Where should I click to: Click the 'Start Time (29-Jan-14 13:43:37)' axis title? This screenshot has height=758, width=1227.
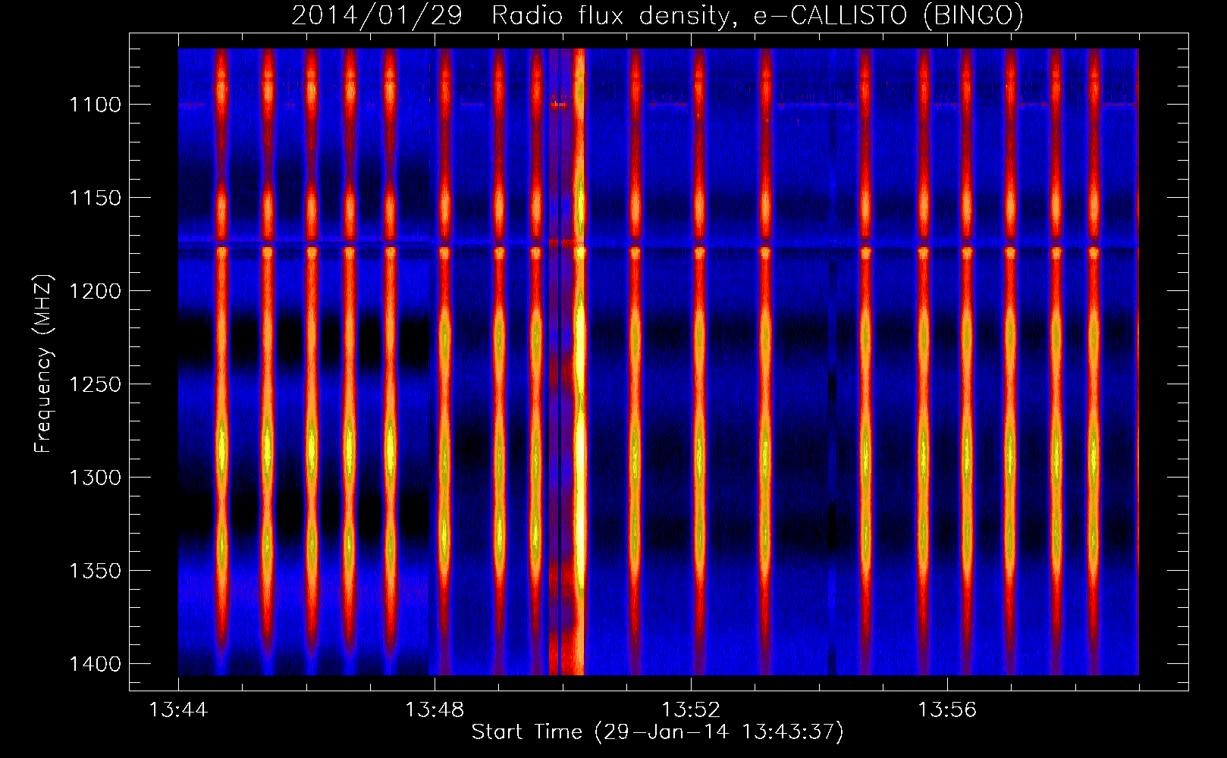pyautogui.click(x=657, y=732)
